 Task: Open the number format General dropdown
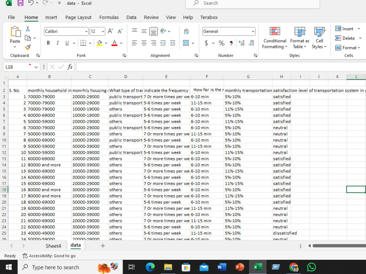tap(253, 31)
